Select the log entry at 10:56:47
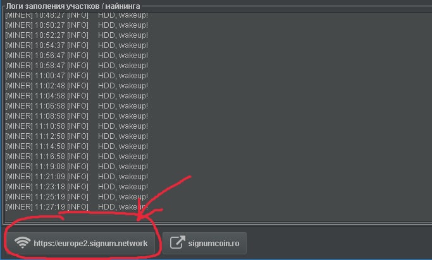This screenshot has height=260, width=432. [77, 56]
